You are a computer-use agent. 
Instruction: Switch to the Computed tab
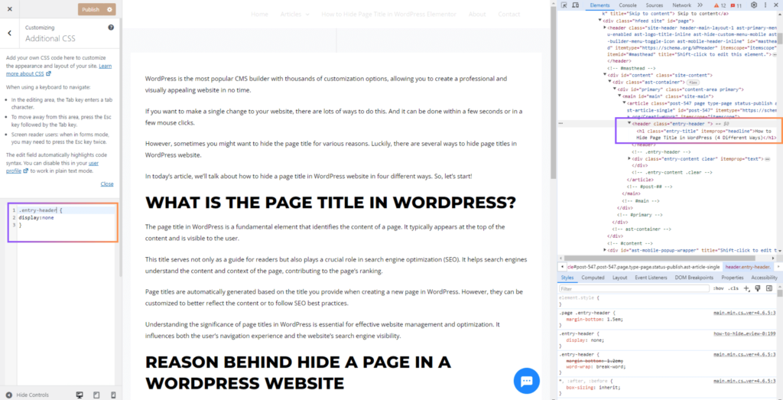click(x=593, y=277)
